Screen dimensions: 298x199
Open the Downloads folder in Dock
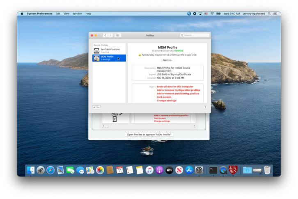247,170
